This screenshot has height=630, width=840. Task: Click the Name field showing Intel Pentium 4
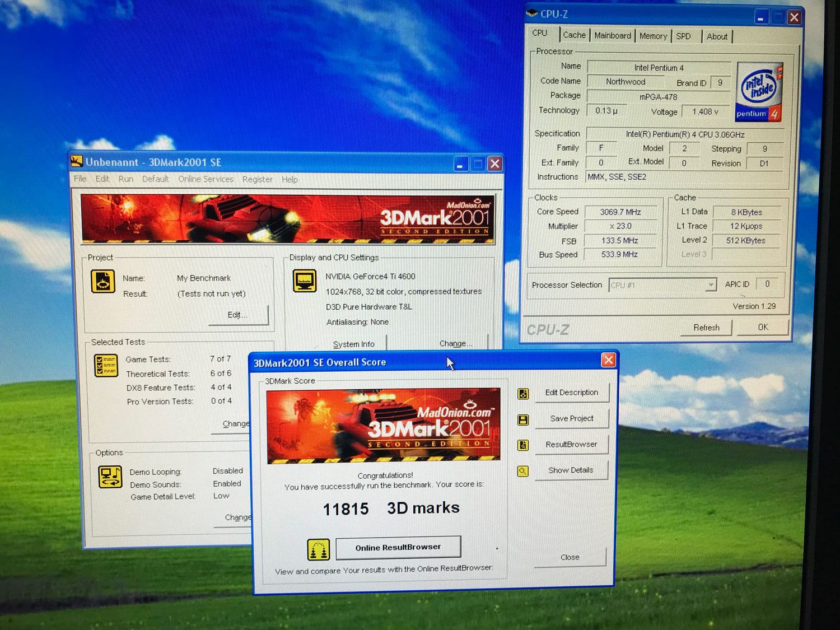click(659, 67)
